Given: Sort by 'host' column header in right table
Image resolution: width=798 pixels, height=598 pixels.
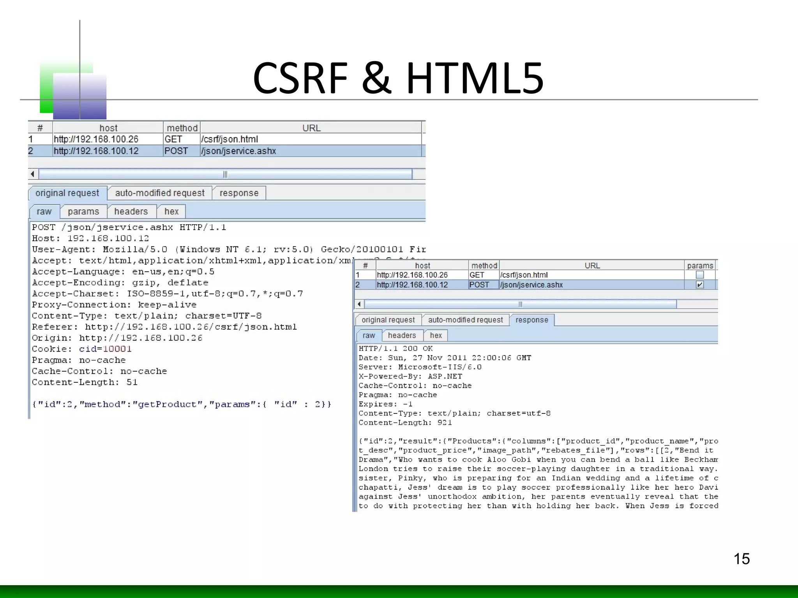Looking at the screenshot, I should pyautogui.click(x=422, y=266).
